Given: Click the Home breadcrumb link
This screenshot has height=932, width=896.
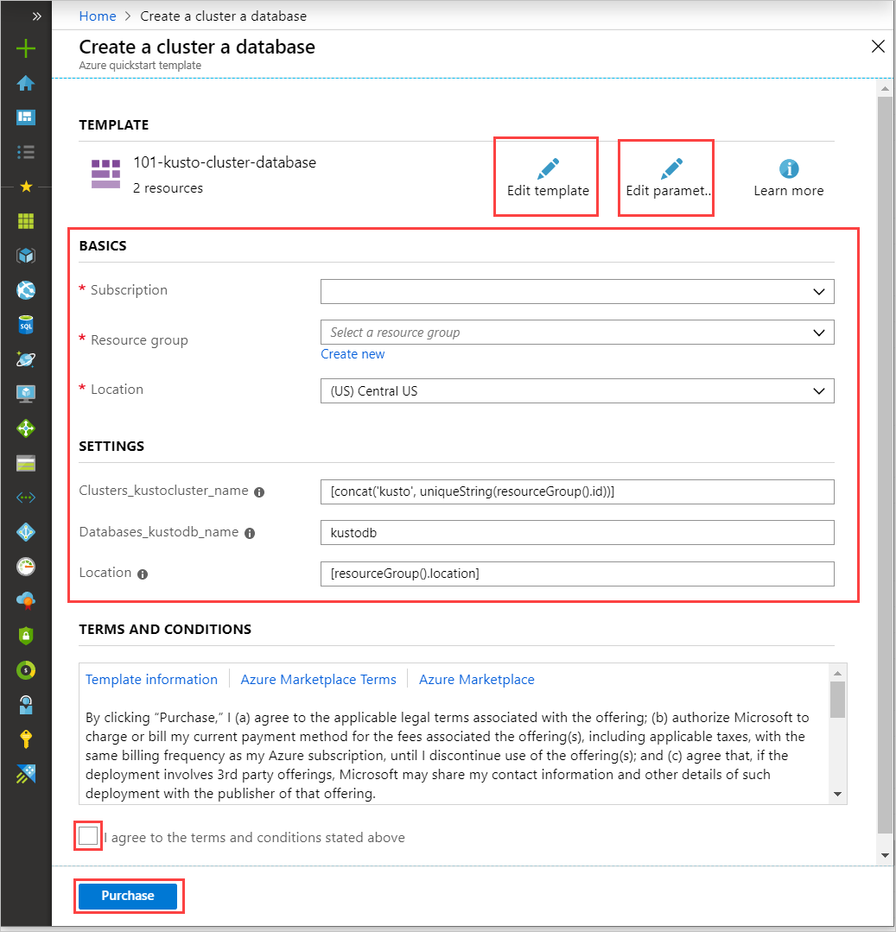Looking at the screenshot, I should click(98, 16).
